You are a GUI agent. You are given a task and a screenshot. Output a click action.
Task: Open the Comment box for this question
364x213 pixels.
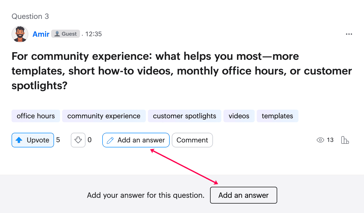pos(192,140)
